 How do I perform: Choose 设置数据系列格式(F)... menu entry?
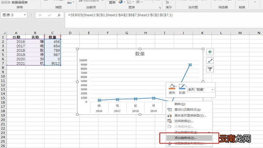189,143
